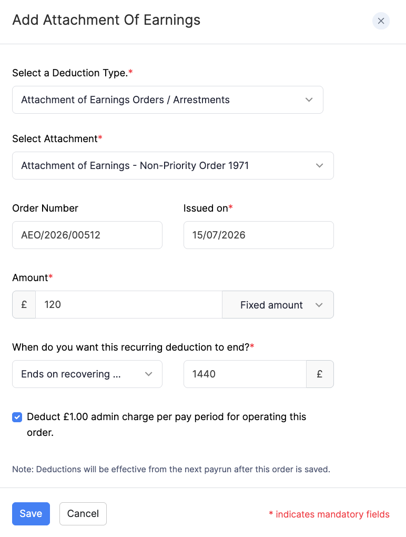Close the Add Attachment Of Earnings dialog
The height and width of the screenshot is (537, 406).
pyautogui.click(x=381, y=21)
